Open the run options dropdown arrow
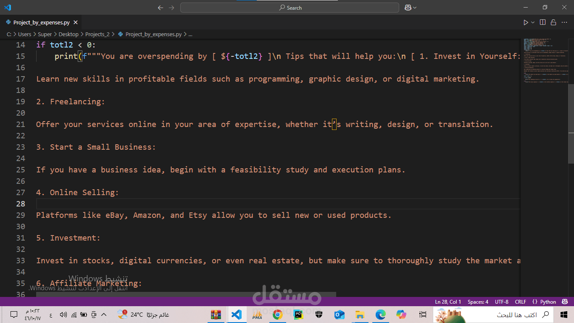The image size is (574, 323). point(533,22)
